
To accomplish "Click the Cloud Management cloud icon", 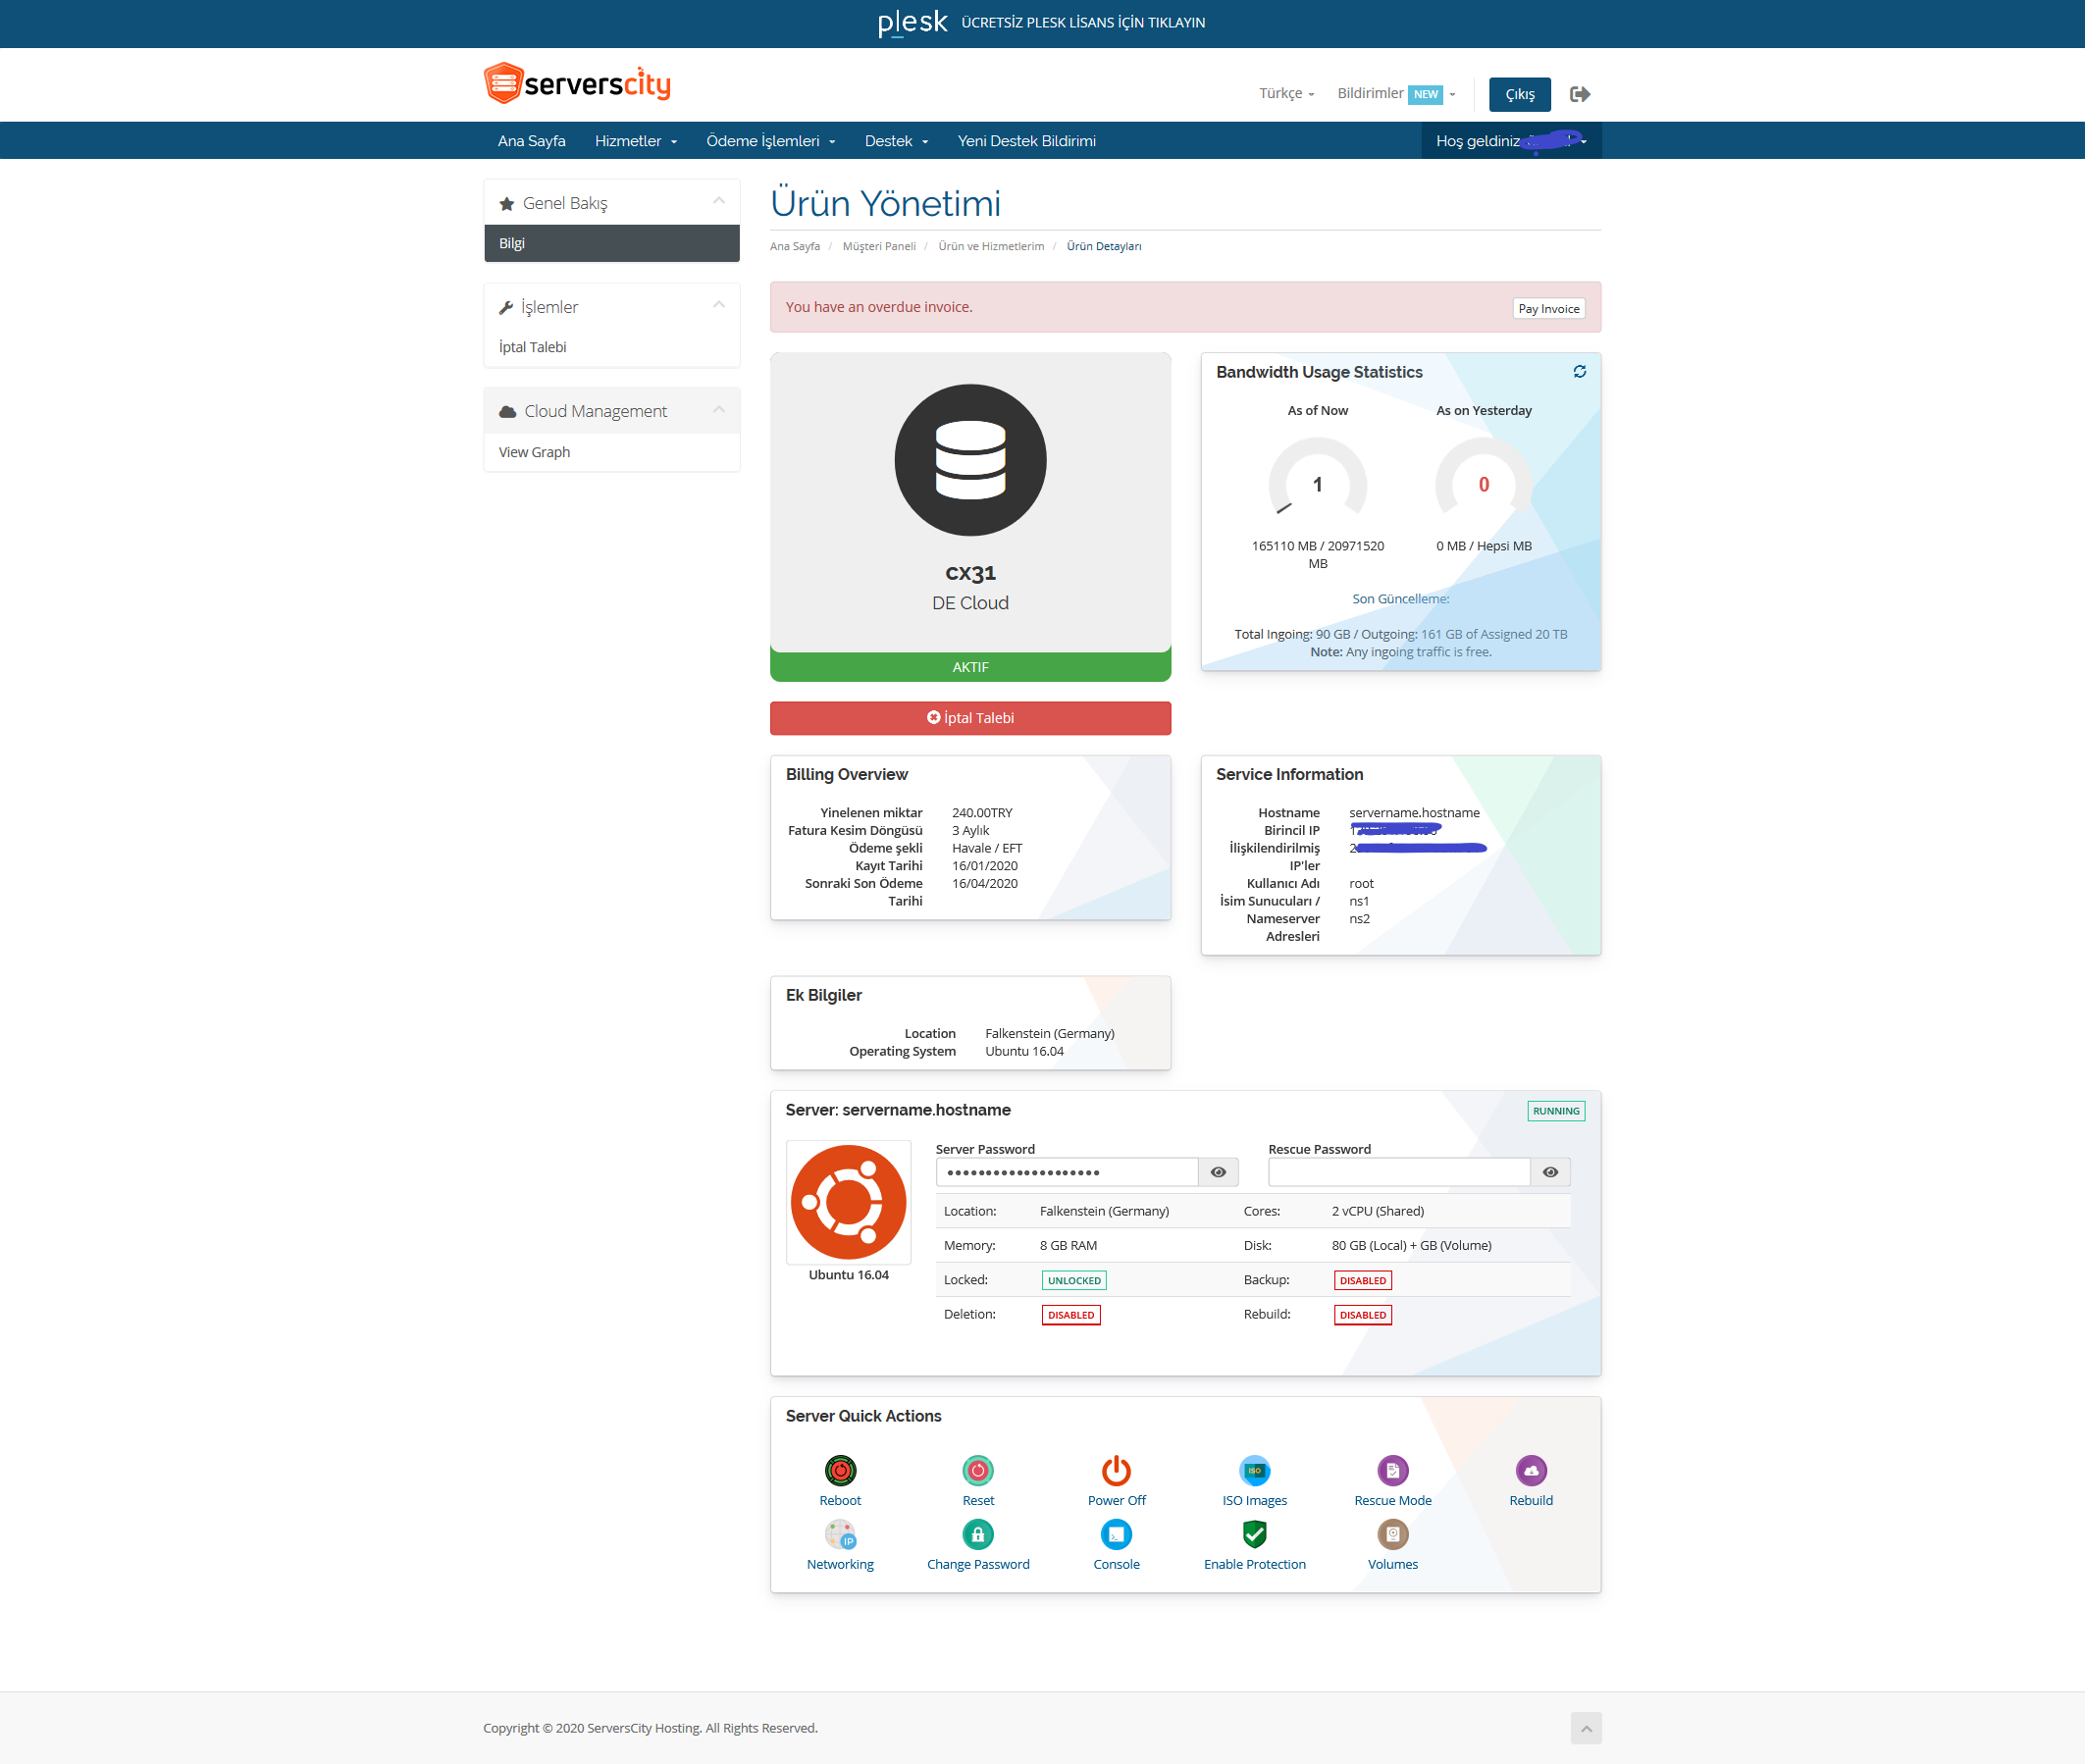I will (508, 412).
